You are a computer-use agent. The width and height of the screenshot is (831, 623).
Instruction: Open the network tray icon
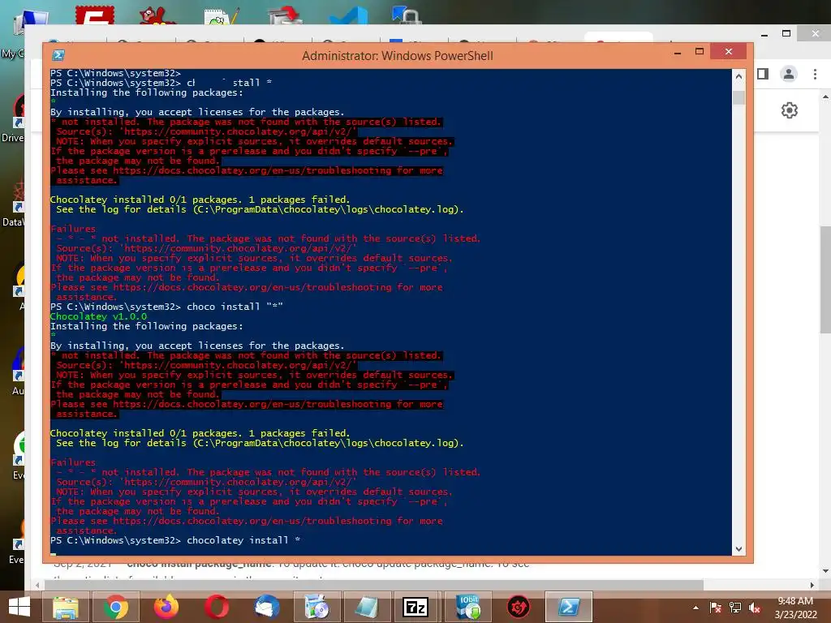pyautogui.click(x=735, y=608)
